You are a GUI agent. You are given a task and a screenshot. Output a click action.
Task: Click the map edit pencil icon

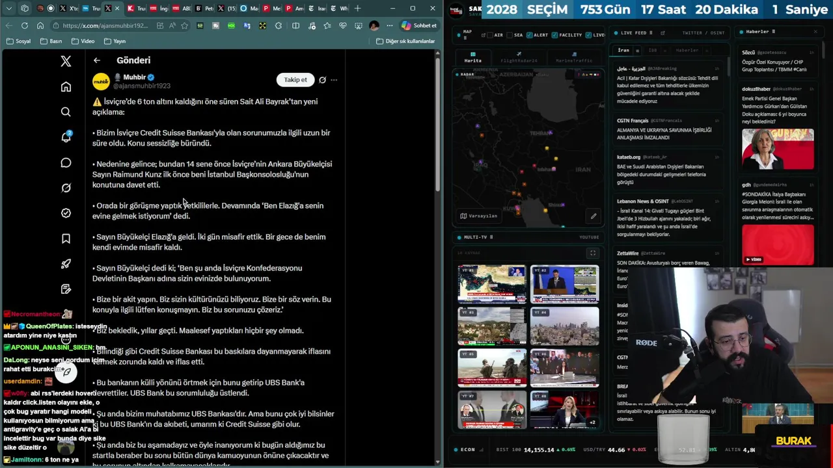pos(594,216)
